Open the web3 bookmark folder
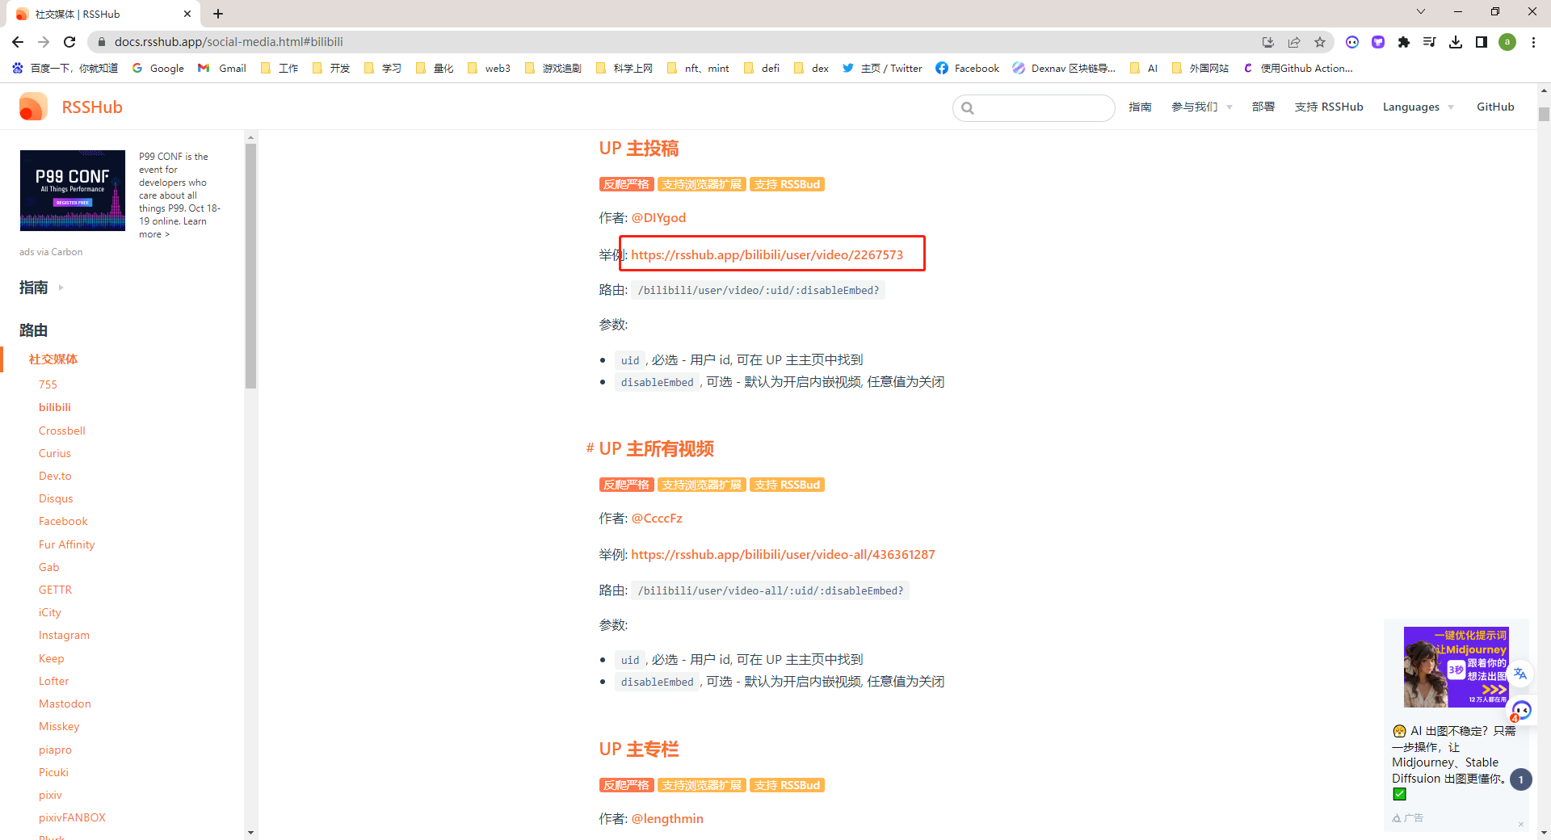 pos(490,69)
